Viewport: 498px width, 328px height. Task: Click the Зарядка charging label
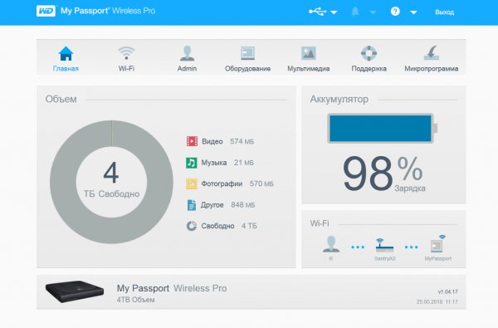(410, 188)
